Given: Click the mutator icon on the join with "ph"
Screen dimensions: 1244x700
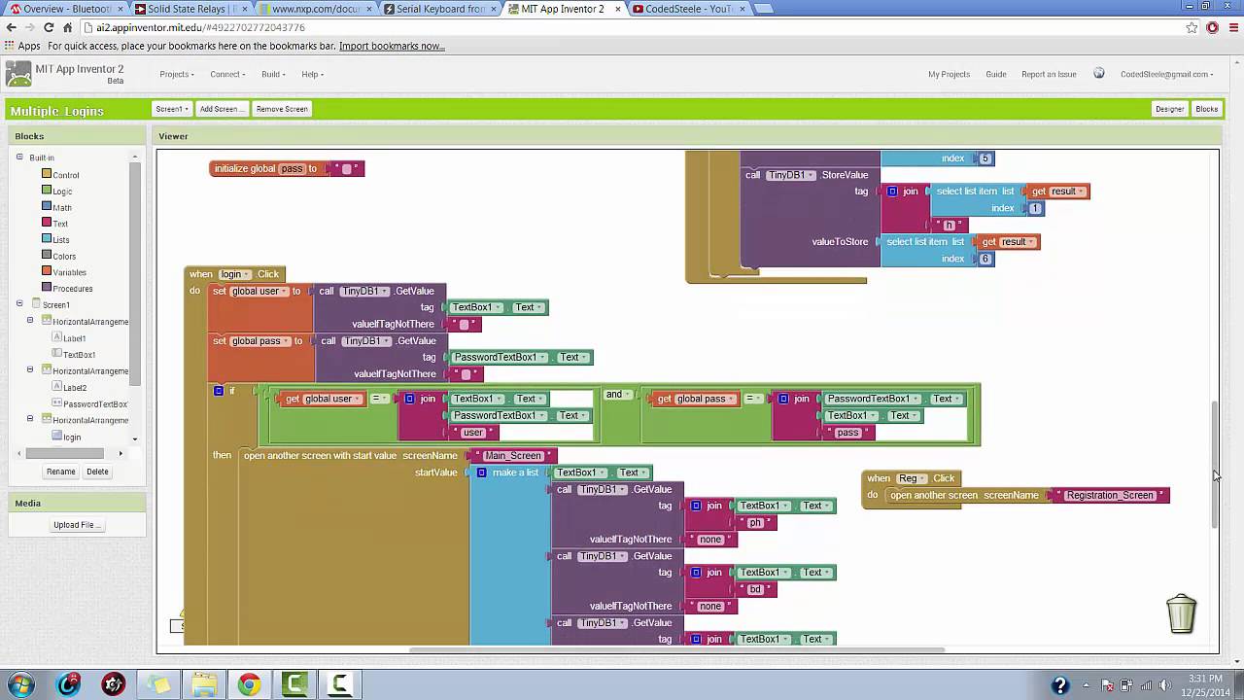Looking at the screenshot, I should click(696, 506).
